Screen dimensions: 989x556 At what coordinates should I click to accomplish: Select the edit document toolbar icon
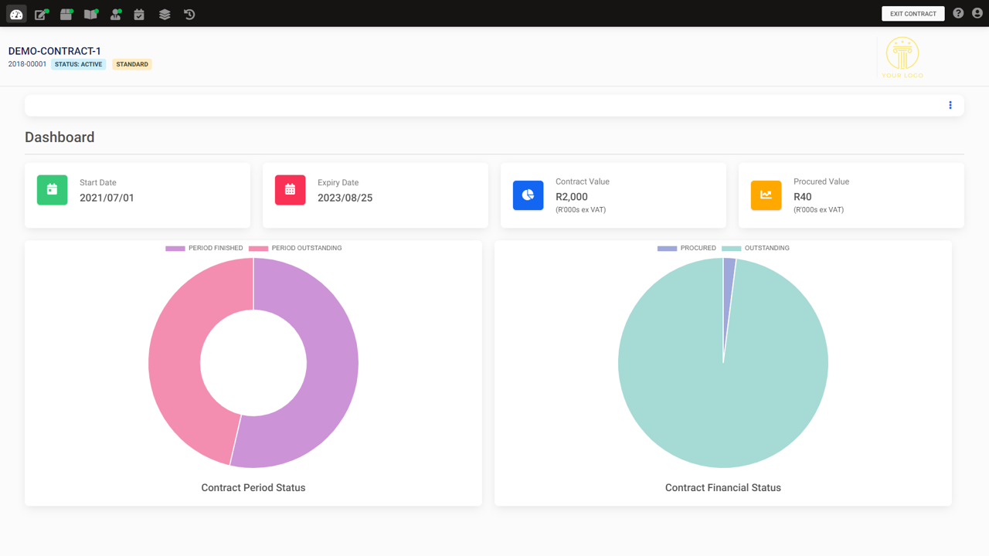42,14
